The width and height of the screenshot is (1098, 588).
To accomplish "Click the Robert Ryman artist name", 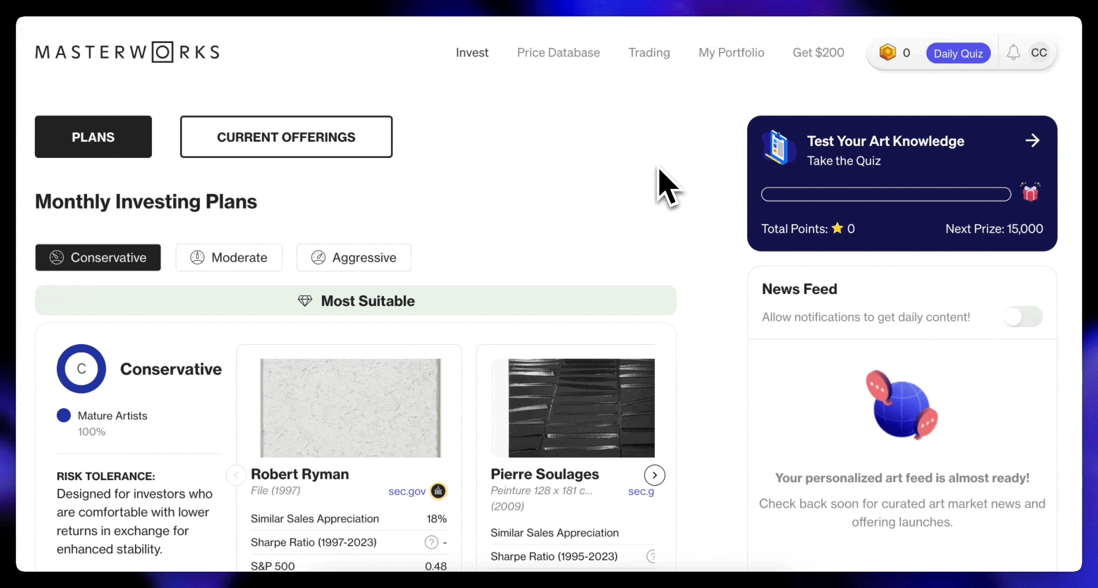I will coord(300,474).
